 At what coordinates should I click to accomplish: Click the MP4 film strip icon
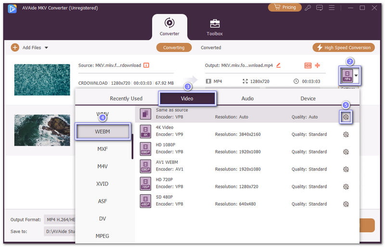click(208, 81)
